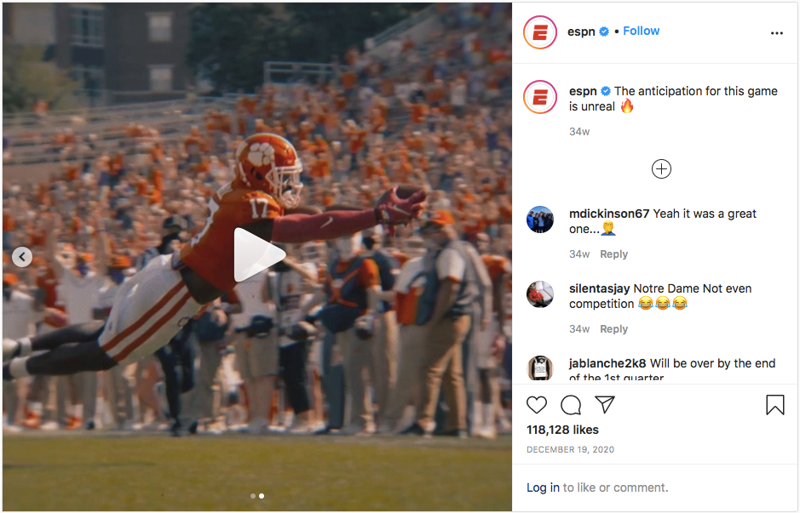Click the Log in link
Viewport: 800px width, 513px height.
click(543, 487)
